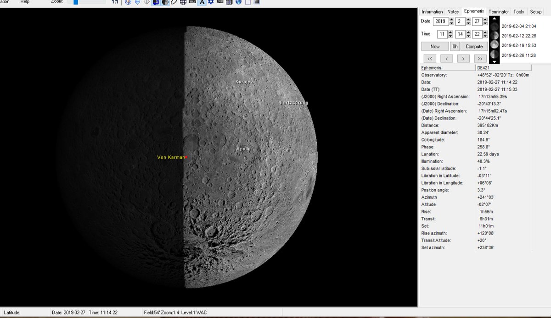The image size is (551, 318).
Task: Toggle the labels 'A' icon
Action: tap(202, 2)
